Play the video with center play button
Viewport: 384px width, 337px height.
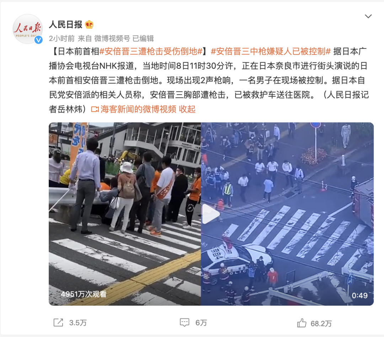pyautogui.click(x=210, y=214)
